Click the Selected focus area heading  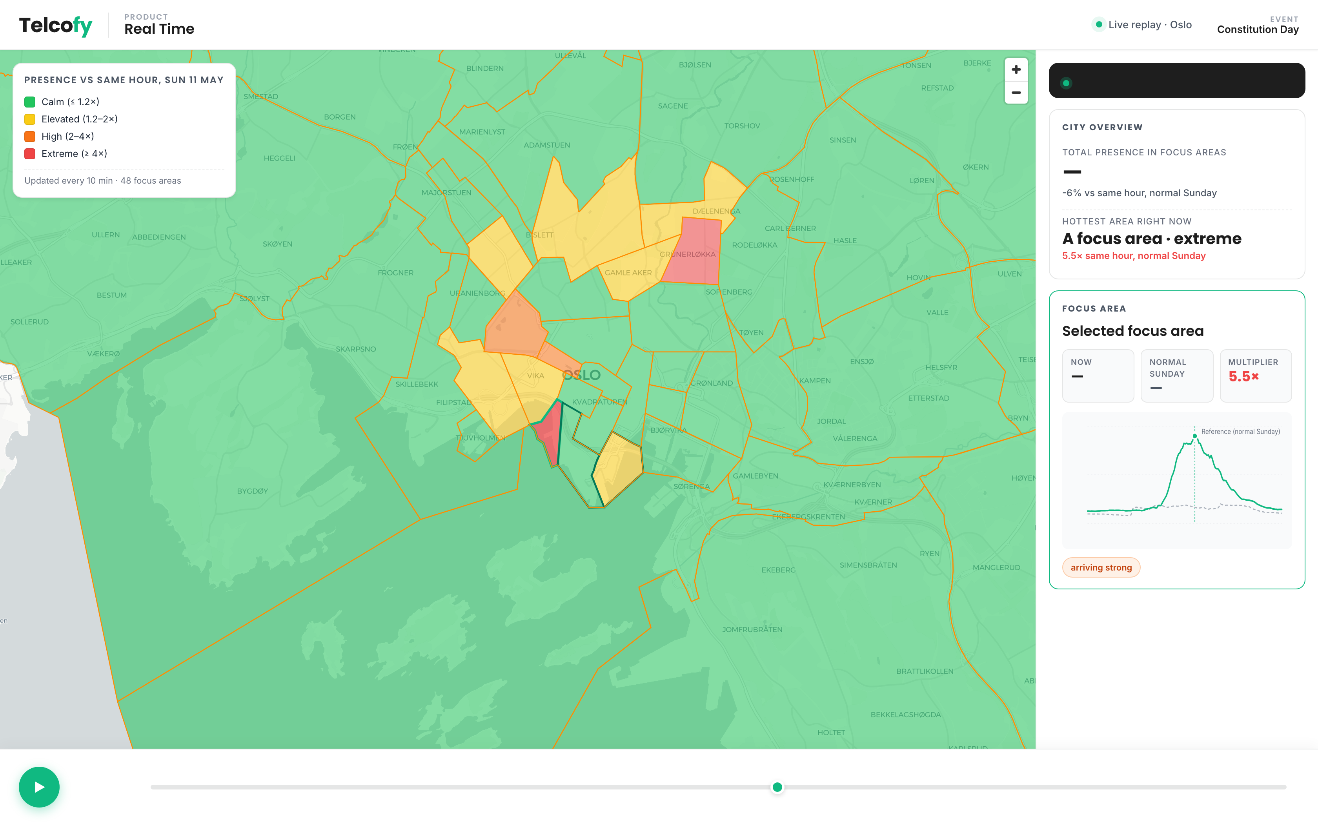[x=1133, y=331]
